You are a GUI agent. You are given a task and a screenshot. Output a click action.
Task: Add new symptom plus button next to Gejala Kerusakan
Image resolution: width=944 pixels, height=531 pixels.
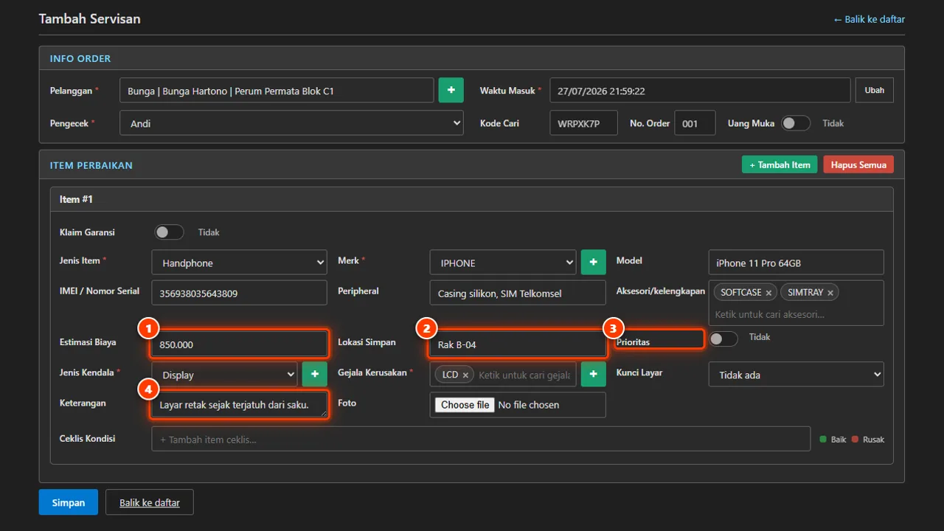pos(593,374)
